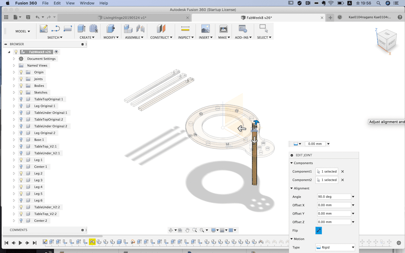Expand the Document Settings tree node
Image resolution: width=405 pixels, height=253 pixels.
[x=14, y=59]
